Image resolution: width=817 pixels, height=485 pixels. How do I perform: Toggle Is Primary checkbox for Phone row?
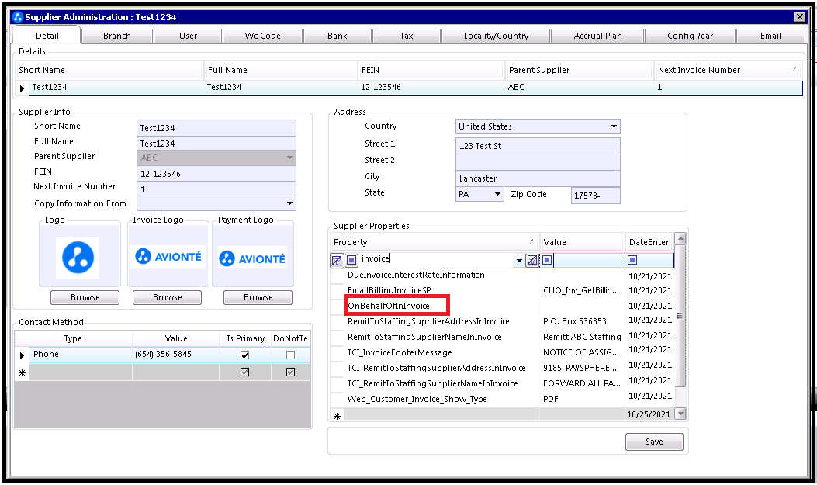(x=244, y=355)
